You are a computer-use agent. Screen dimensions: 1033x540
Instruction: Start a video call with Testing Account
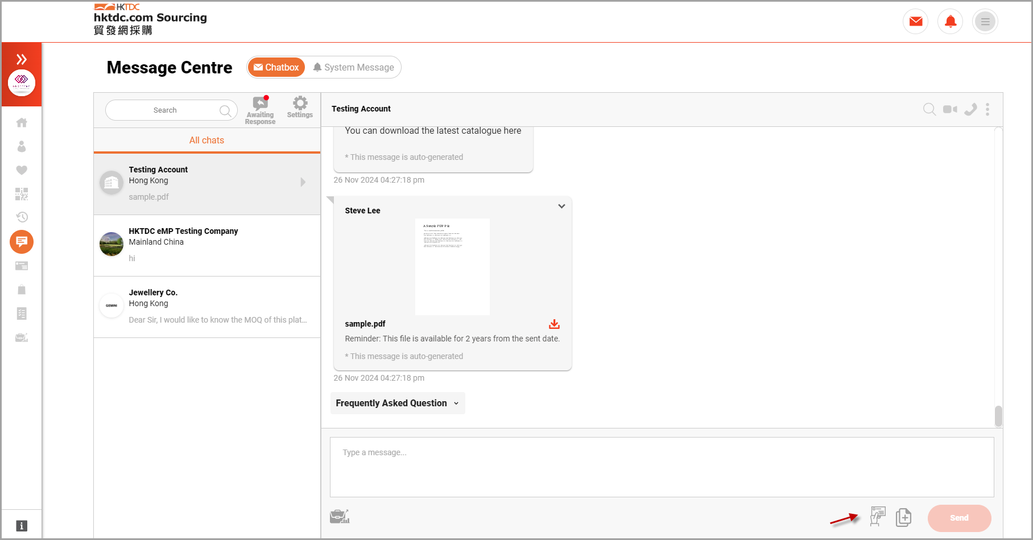(x=950, y=109)
